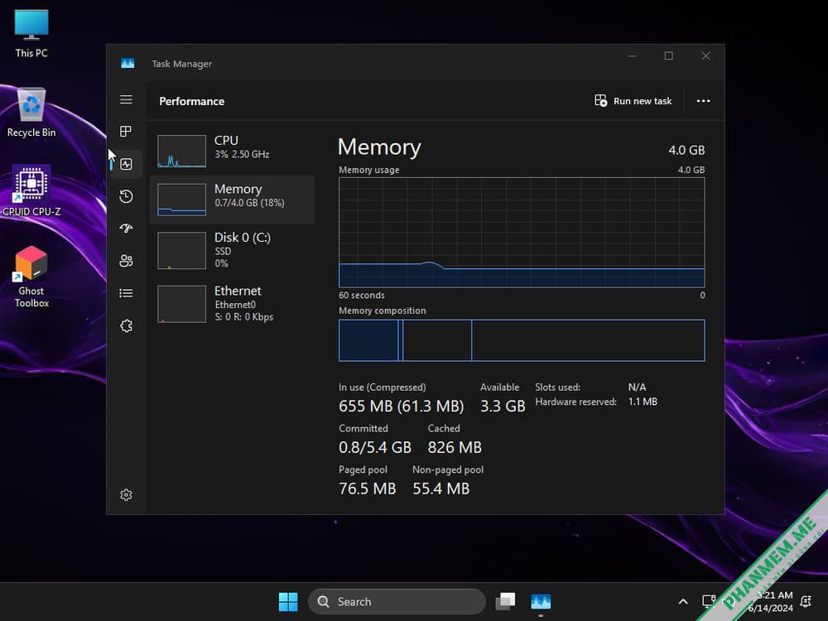Open the notification bell in system tray
Screen dimensions: 828x621
click(x=806, y=601)
